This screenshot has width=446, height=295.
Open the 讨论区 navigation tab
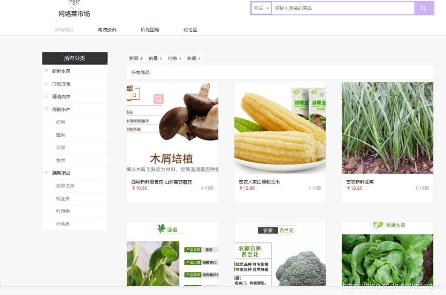click(x=190, y=30)
